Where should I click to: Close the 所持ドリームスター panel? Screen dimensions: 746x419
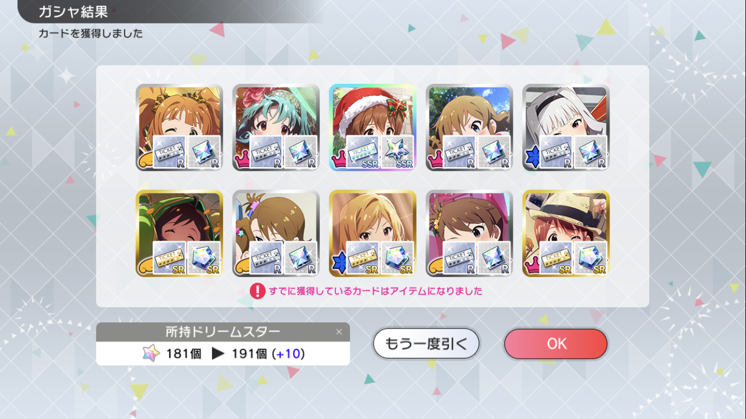click(339, 332)
